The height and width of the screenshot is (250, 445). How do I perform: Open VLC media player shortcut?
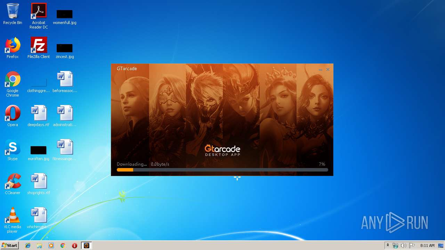click(13, 220)
